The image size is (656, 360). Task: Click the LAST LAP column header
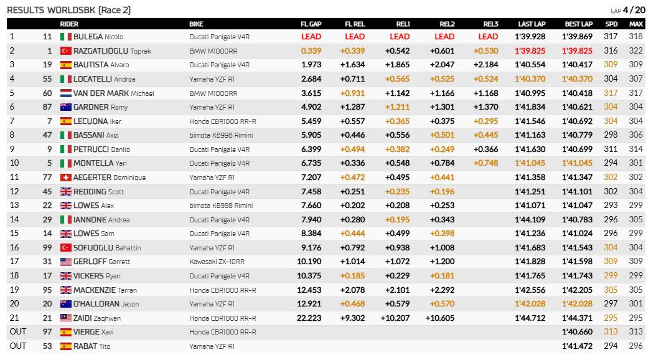pos(532,24)
